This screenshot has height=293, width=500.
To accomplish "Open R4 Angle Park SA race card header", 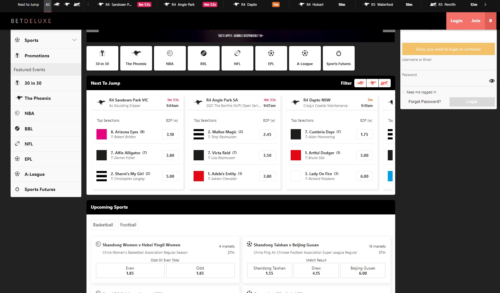I will [x=235, y=103].
